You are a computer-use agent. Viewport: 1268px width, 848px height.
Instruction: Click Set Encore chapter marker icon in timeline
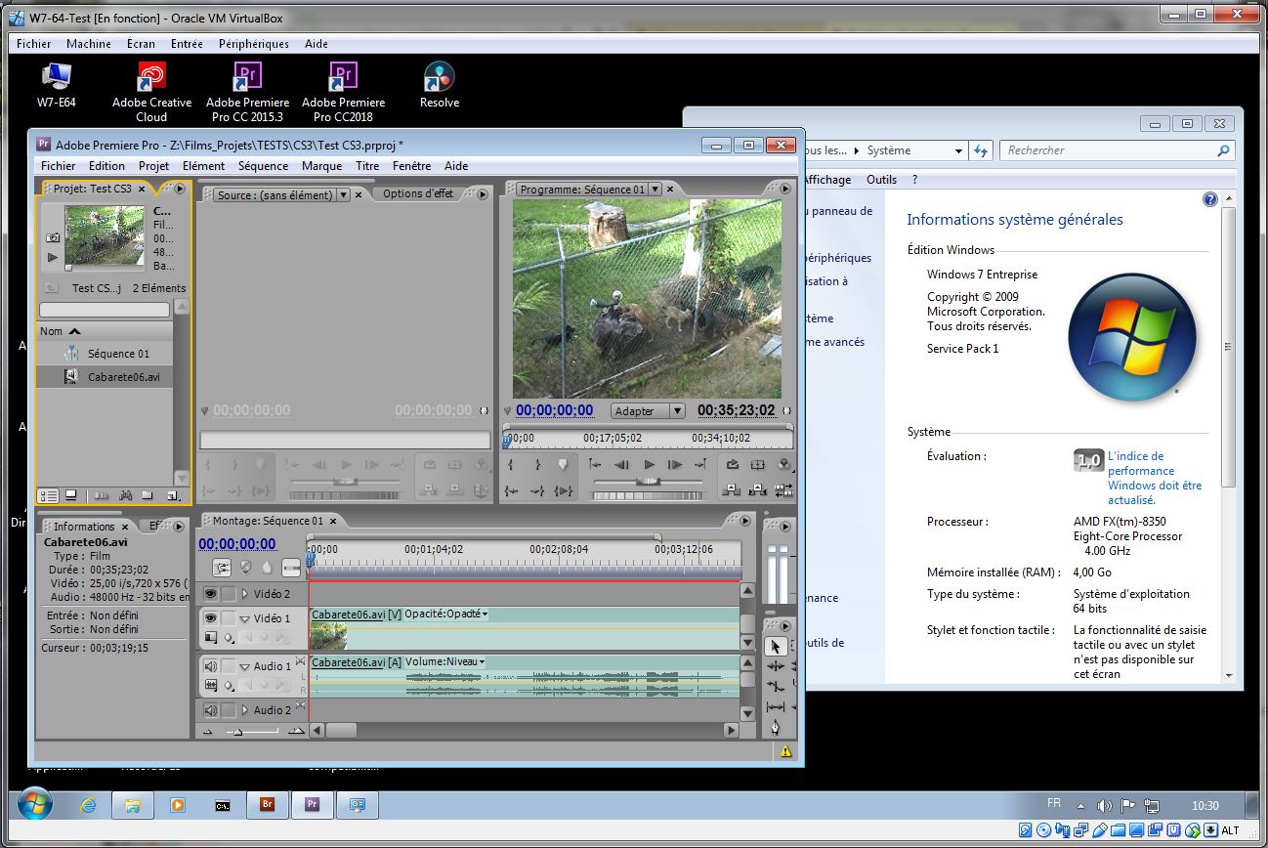click(245, 567)
